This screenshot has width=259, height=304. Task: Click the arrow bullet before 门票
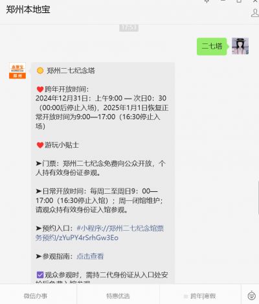point(39,163)
